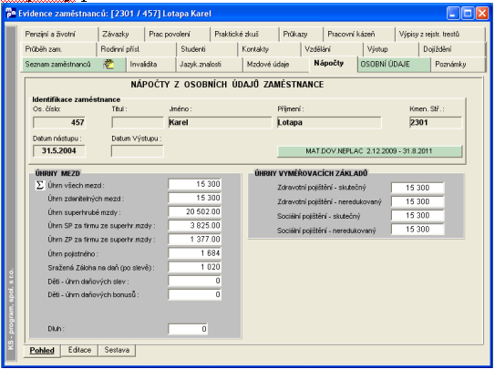Viewport: 495px width, 369px height.
Task: Click the sigma sum icon beside Úhrn všech mezd
Action: coord(40,185)
